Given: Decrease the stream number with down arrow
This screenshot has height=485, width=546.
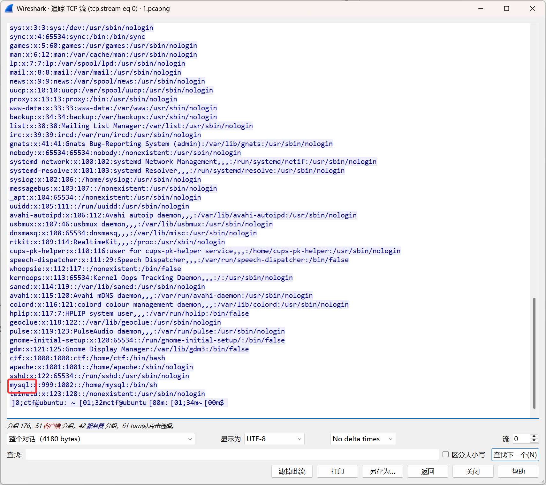Looking at the screenshot, I should [x=534, y=441].
